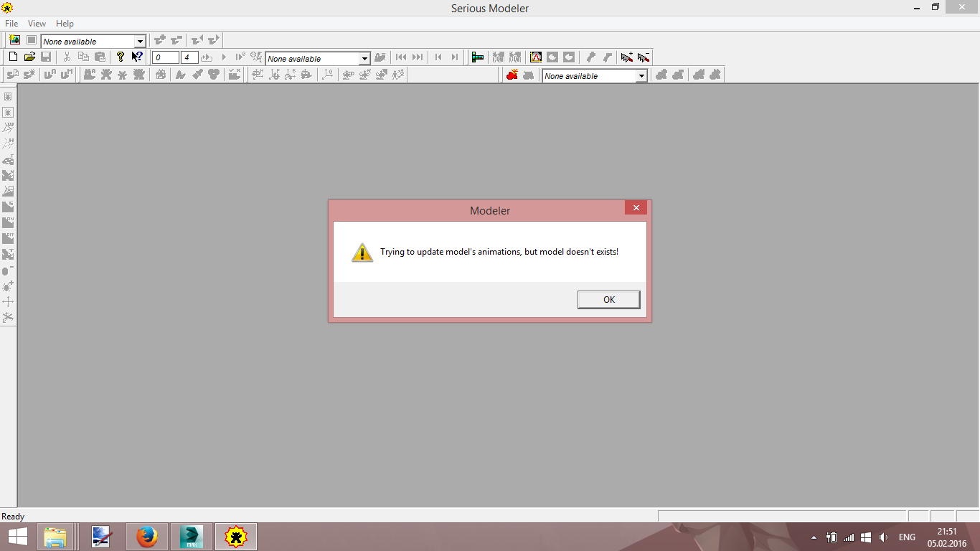Close the Modeler warning dialog
Screen dimensions: 980x551
tap(636, 208)
